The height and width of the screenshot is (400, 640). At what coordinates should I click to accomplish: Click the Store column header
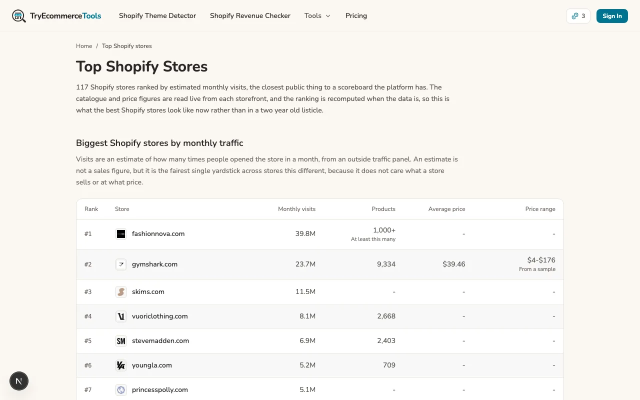click(x=122, y=209)
